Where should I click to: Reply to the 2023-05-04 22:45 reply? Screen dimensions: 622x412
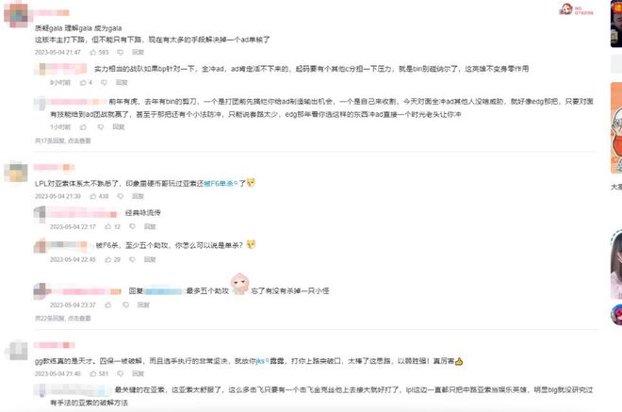click(x=150, y=259)
